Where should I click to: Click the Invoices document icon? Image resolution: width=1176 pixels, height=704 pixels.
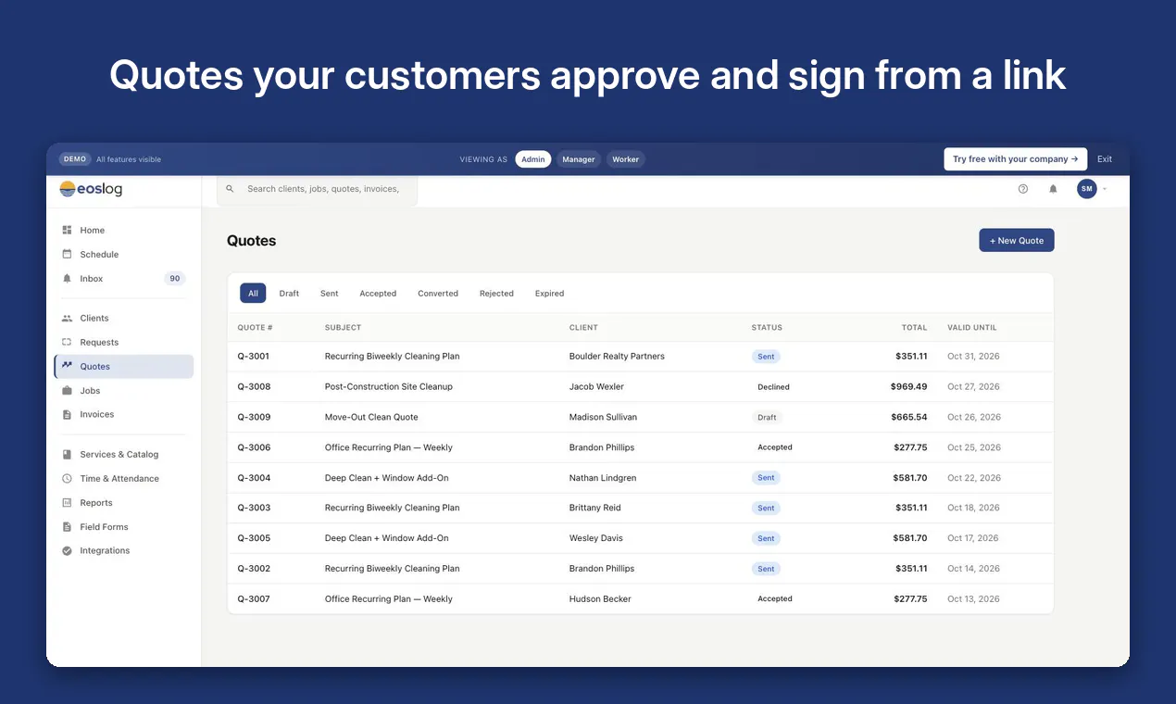(x=67, y=414)
